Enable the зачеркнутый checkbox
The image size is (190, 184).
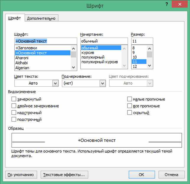pyautogui.click(x=14, y=99)
